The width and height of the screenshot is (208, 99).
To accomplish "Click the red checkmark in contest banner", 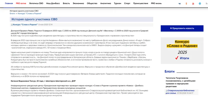I will (176, 58).
